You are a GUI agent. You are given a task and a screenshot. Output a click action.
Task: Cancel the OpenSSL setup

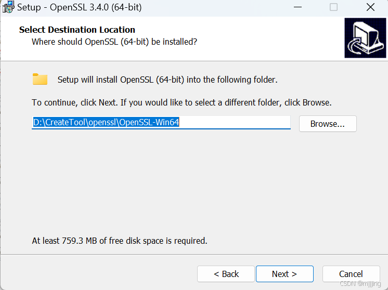351,274
